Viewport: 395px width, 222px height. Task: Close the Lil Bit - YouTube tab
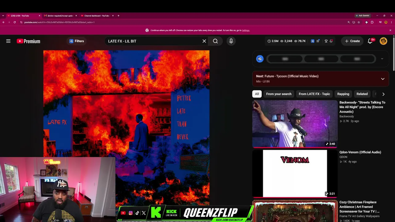(x=39, y=16)
